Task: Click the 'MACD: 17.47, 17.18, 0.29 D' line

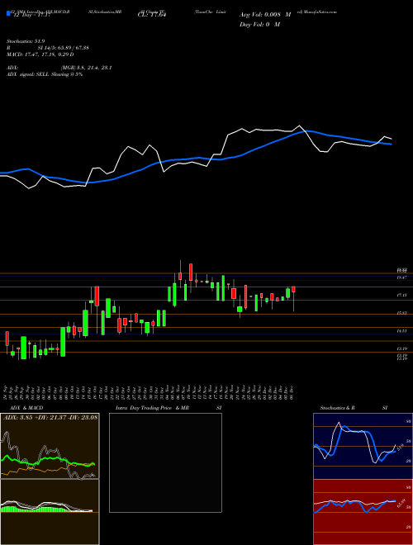Action: [x=40, y=54]
